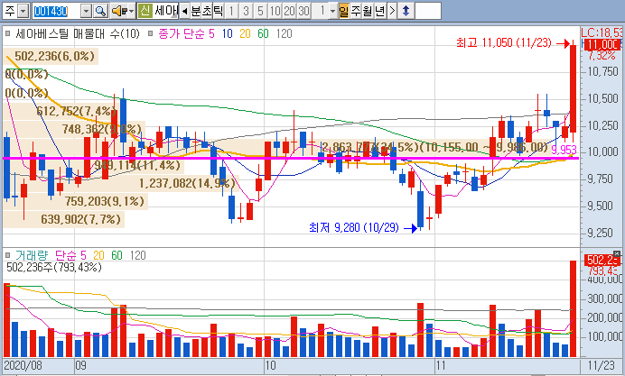Click the 세아베스틸 매물대 수(10) indicator title
The image size is (625, 376).
[x=78, y=34]
